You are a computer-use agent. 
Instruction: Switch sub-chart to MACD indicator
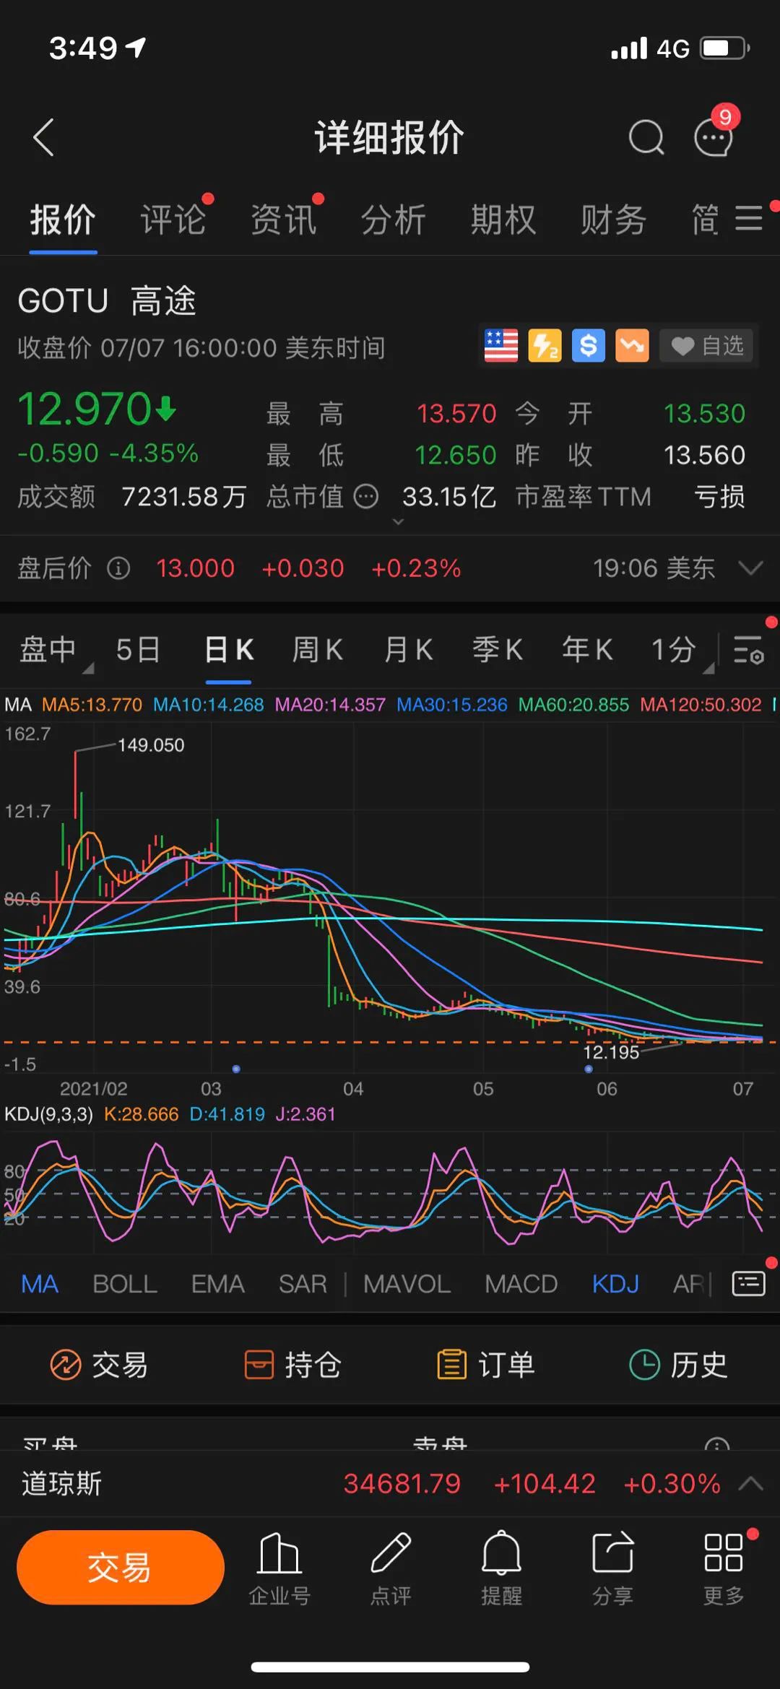(x=521, y=1284)
